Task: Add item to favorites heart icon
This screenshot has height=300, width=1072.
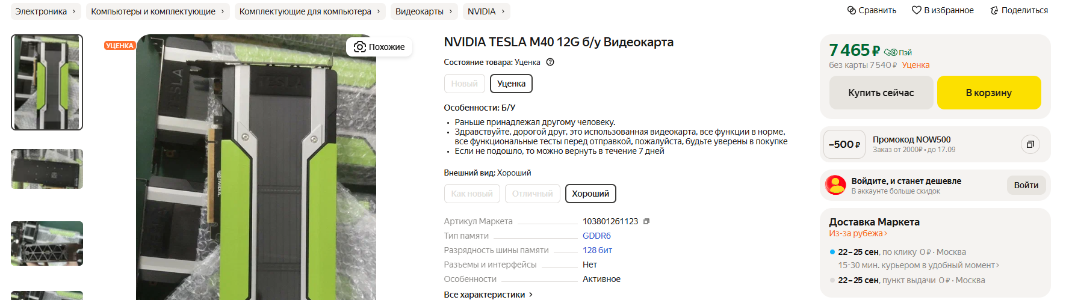Action: 916,10
